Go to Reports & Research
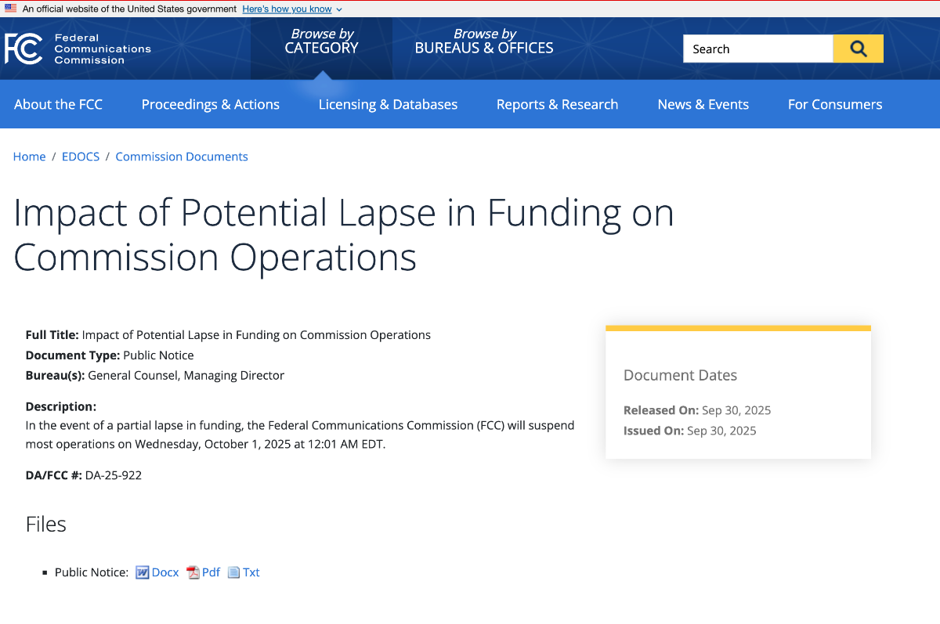Image resolution: width=940 pixels, height=624 pixels. pyautogui.click(x=557, y=104)
